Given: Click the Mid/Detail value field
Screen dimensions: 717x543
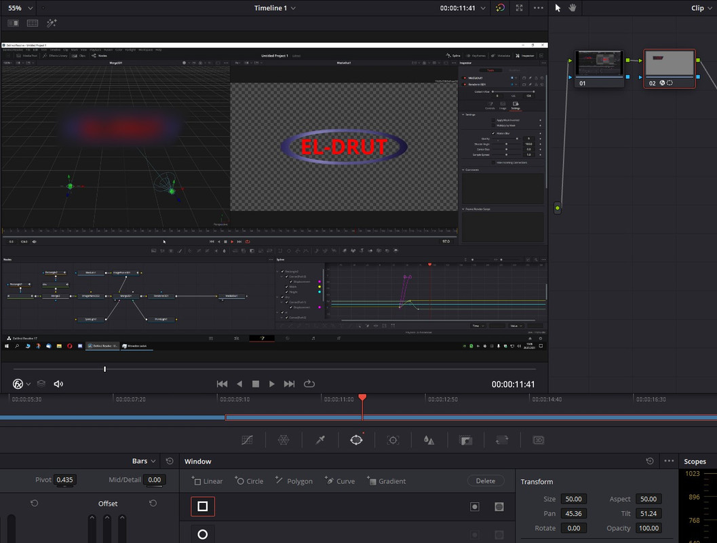Looking at the screenshot, I should [x=155, y=480].
